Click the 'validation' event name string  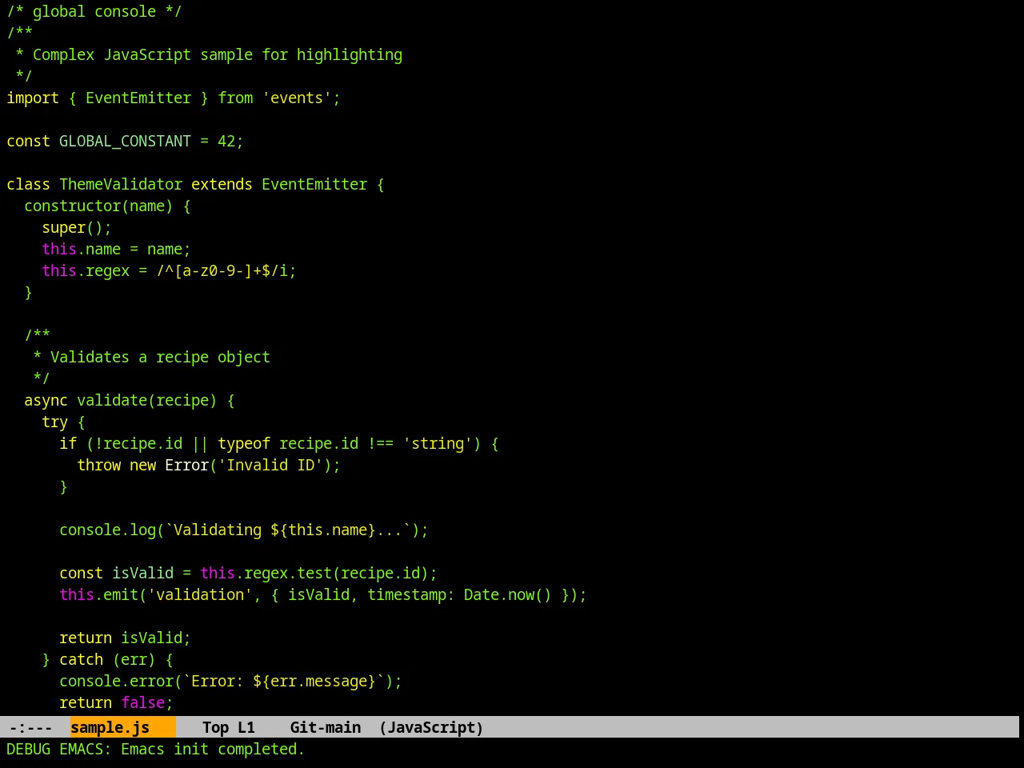pyautogui.click(x=200, y=594)
